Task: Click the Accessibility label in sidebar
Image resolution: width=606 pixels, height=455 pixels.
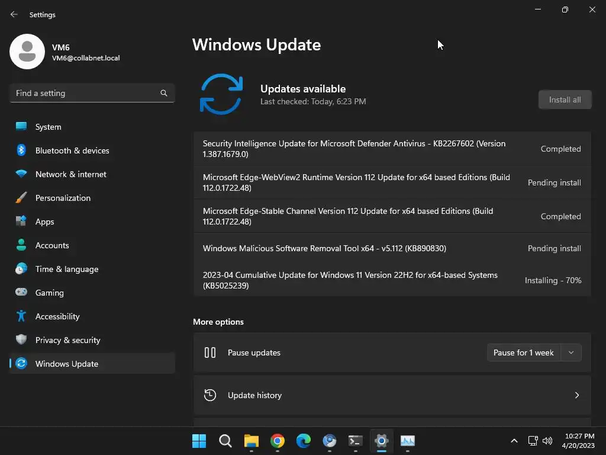Action: pyautogui.click(x=57, y=316)
